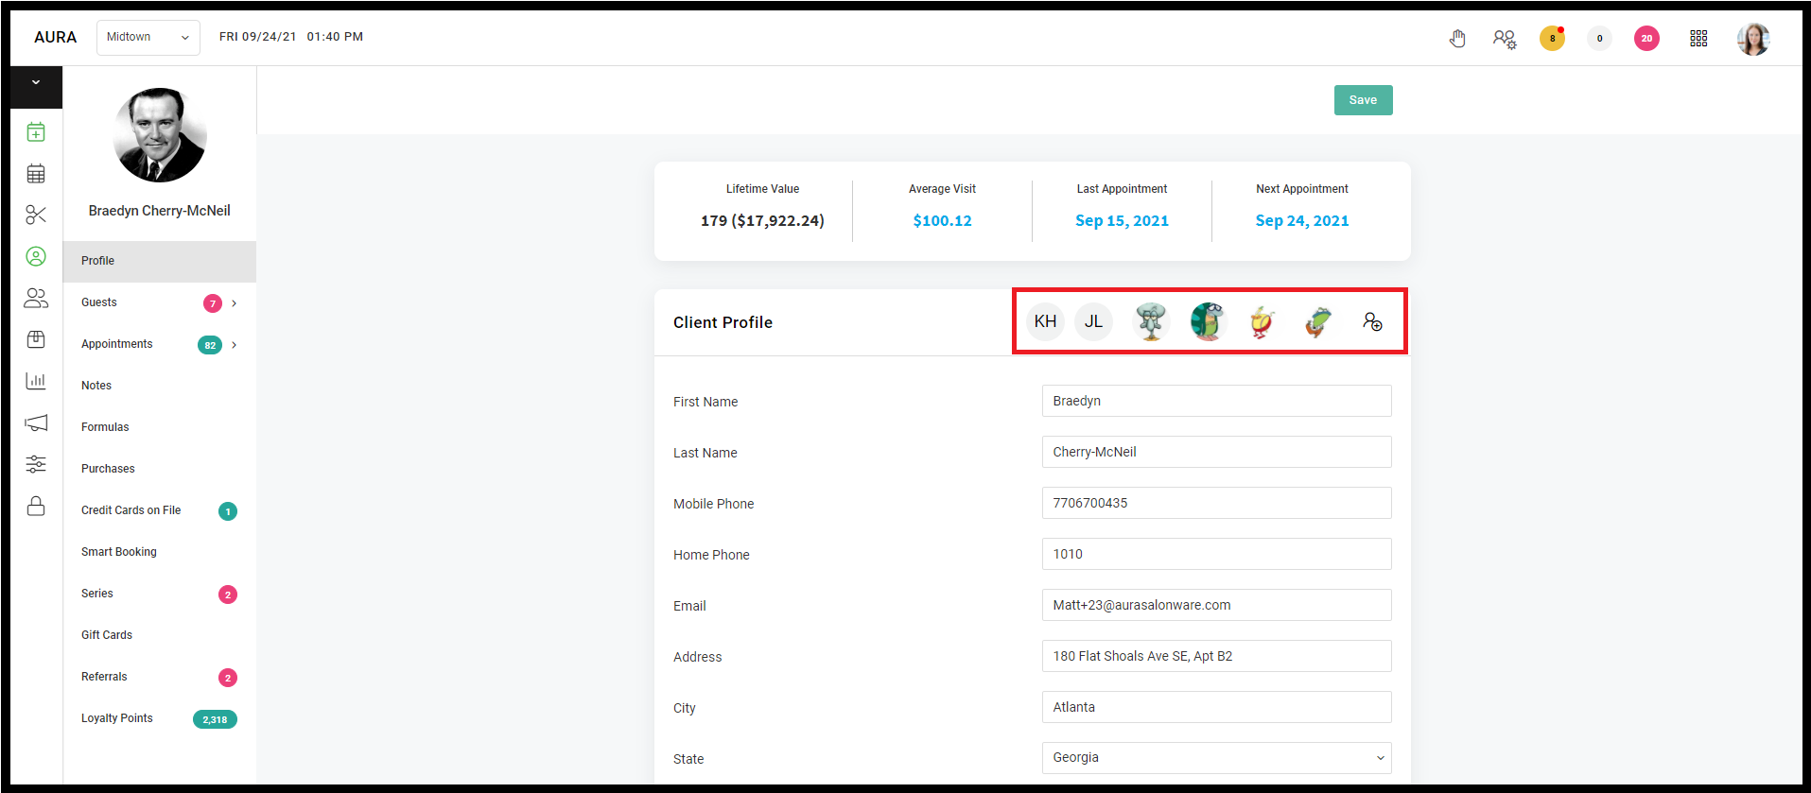Open the Appointments menu item
1811x793 pixels.
click(117, 344)
